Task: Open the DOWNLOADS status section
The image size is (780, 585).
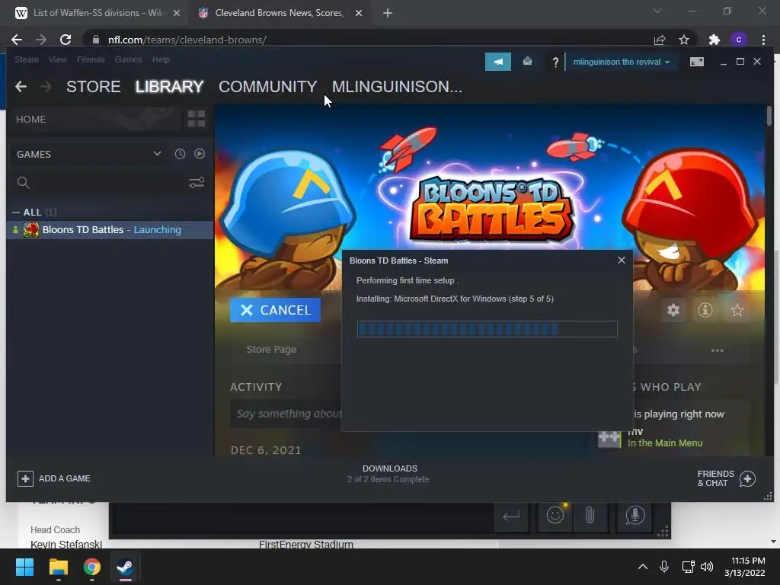Action: coord(388,474)
